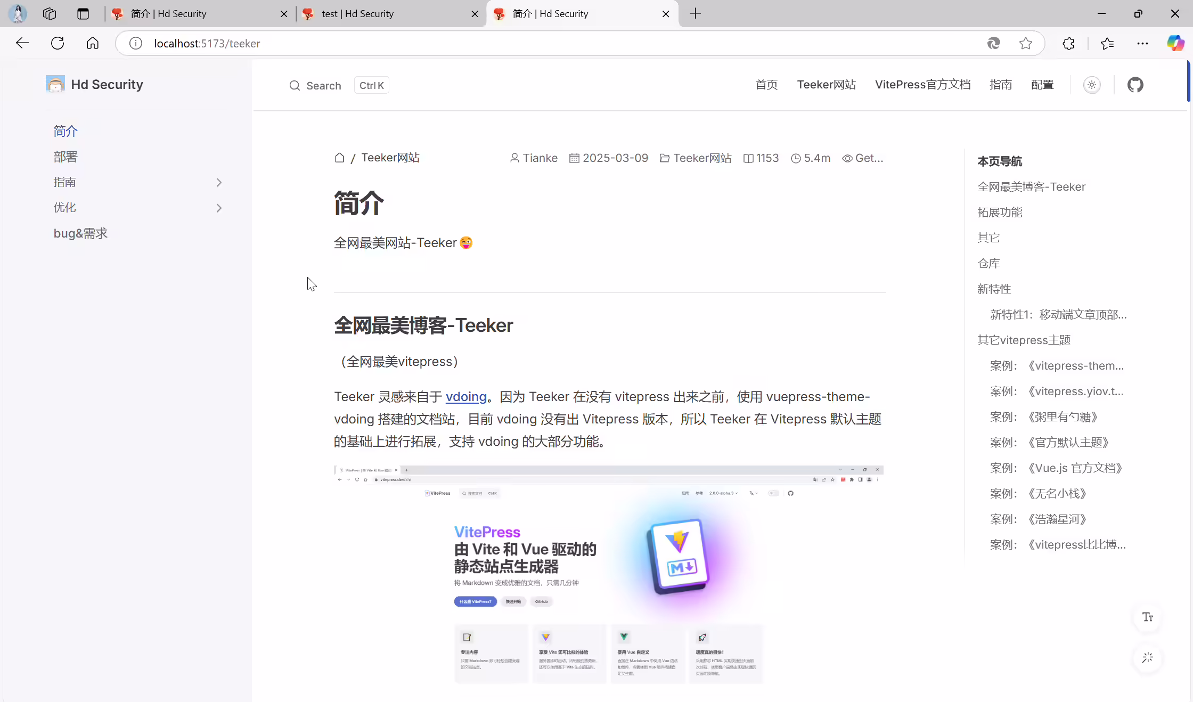Click the 2025-03-09 date in article info
Screen dimensions: 1193x702
[609, 158]
